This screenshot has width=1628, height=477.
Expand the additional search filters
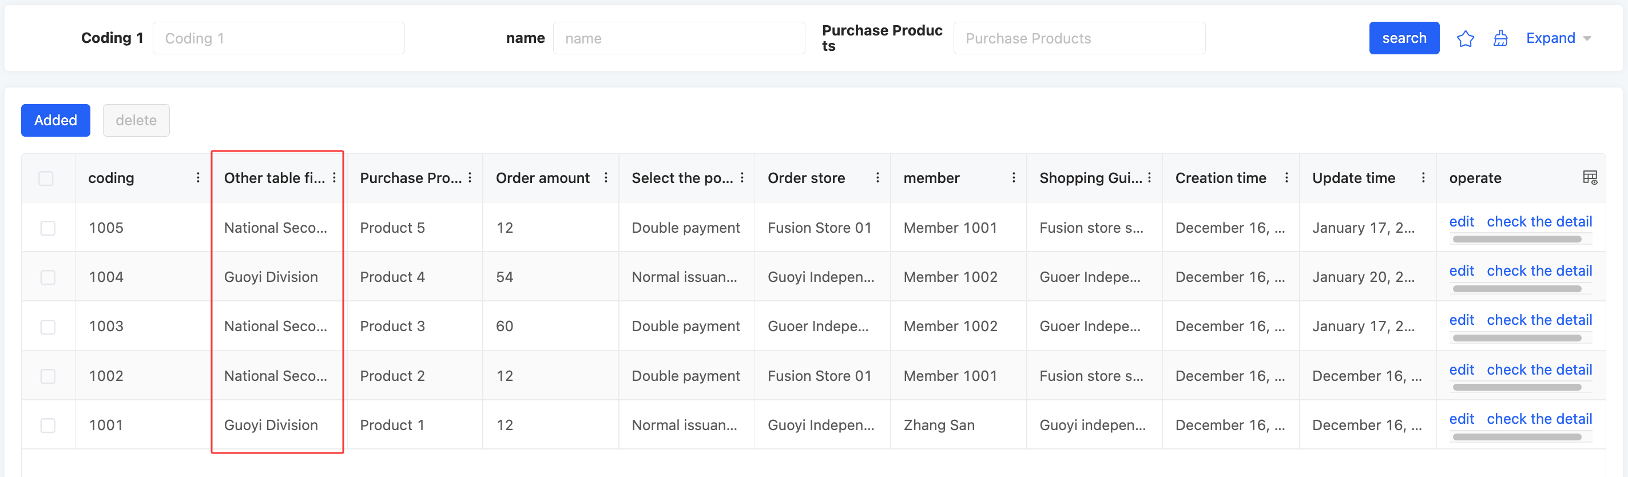1558,38
